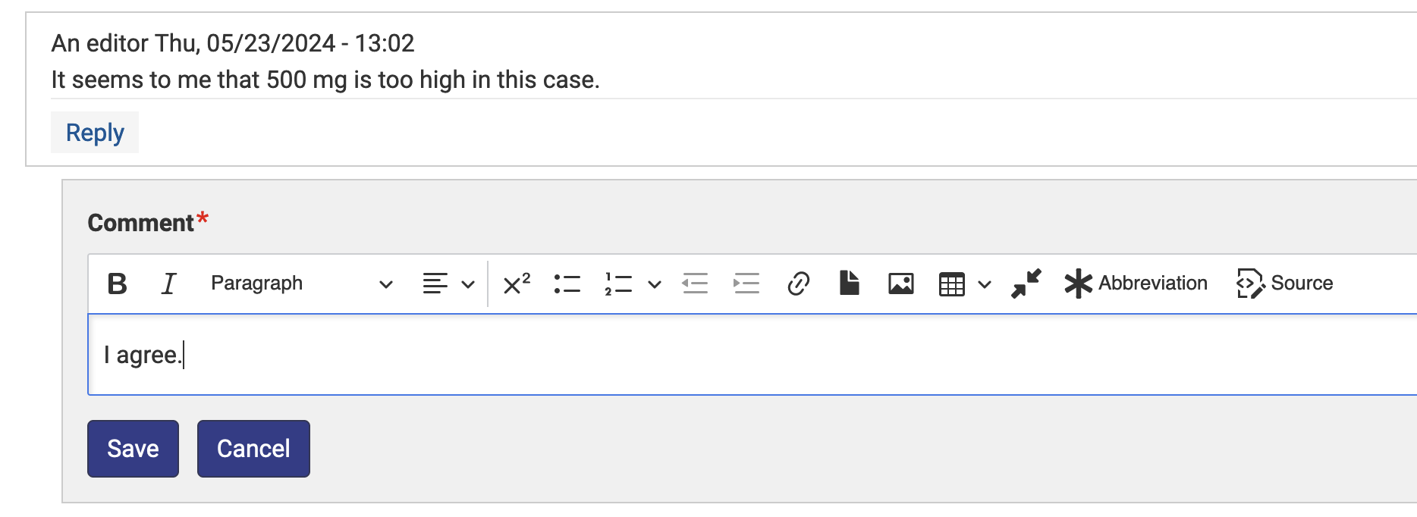Reply to the editor's comment
The width and height of the screenshot is (1417, 517).
(x=94, y=132)
